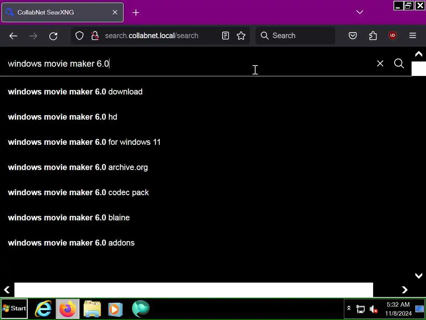Show hidden system tray icons
This screenshot has width=426, height=320.
tap(349, 309)
